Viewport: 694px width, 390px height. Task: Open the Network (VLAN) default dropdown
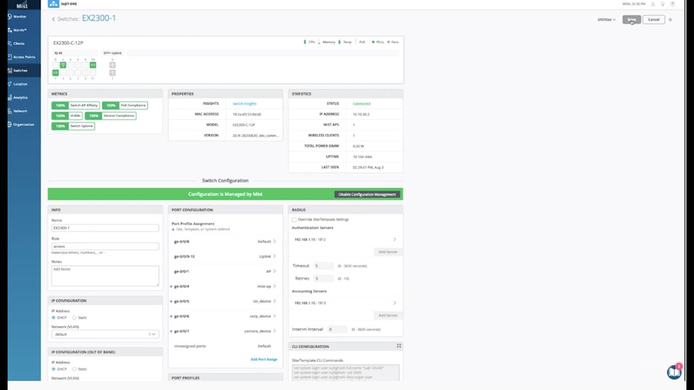[105, 334]
